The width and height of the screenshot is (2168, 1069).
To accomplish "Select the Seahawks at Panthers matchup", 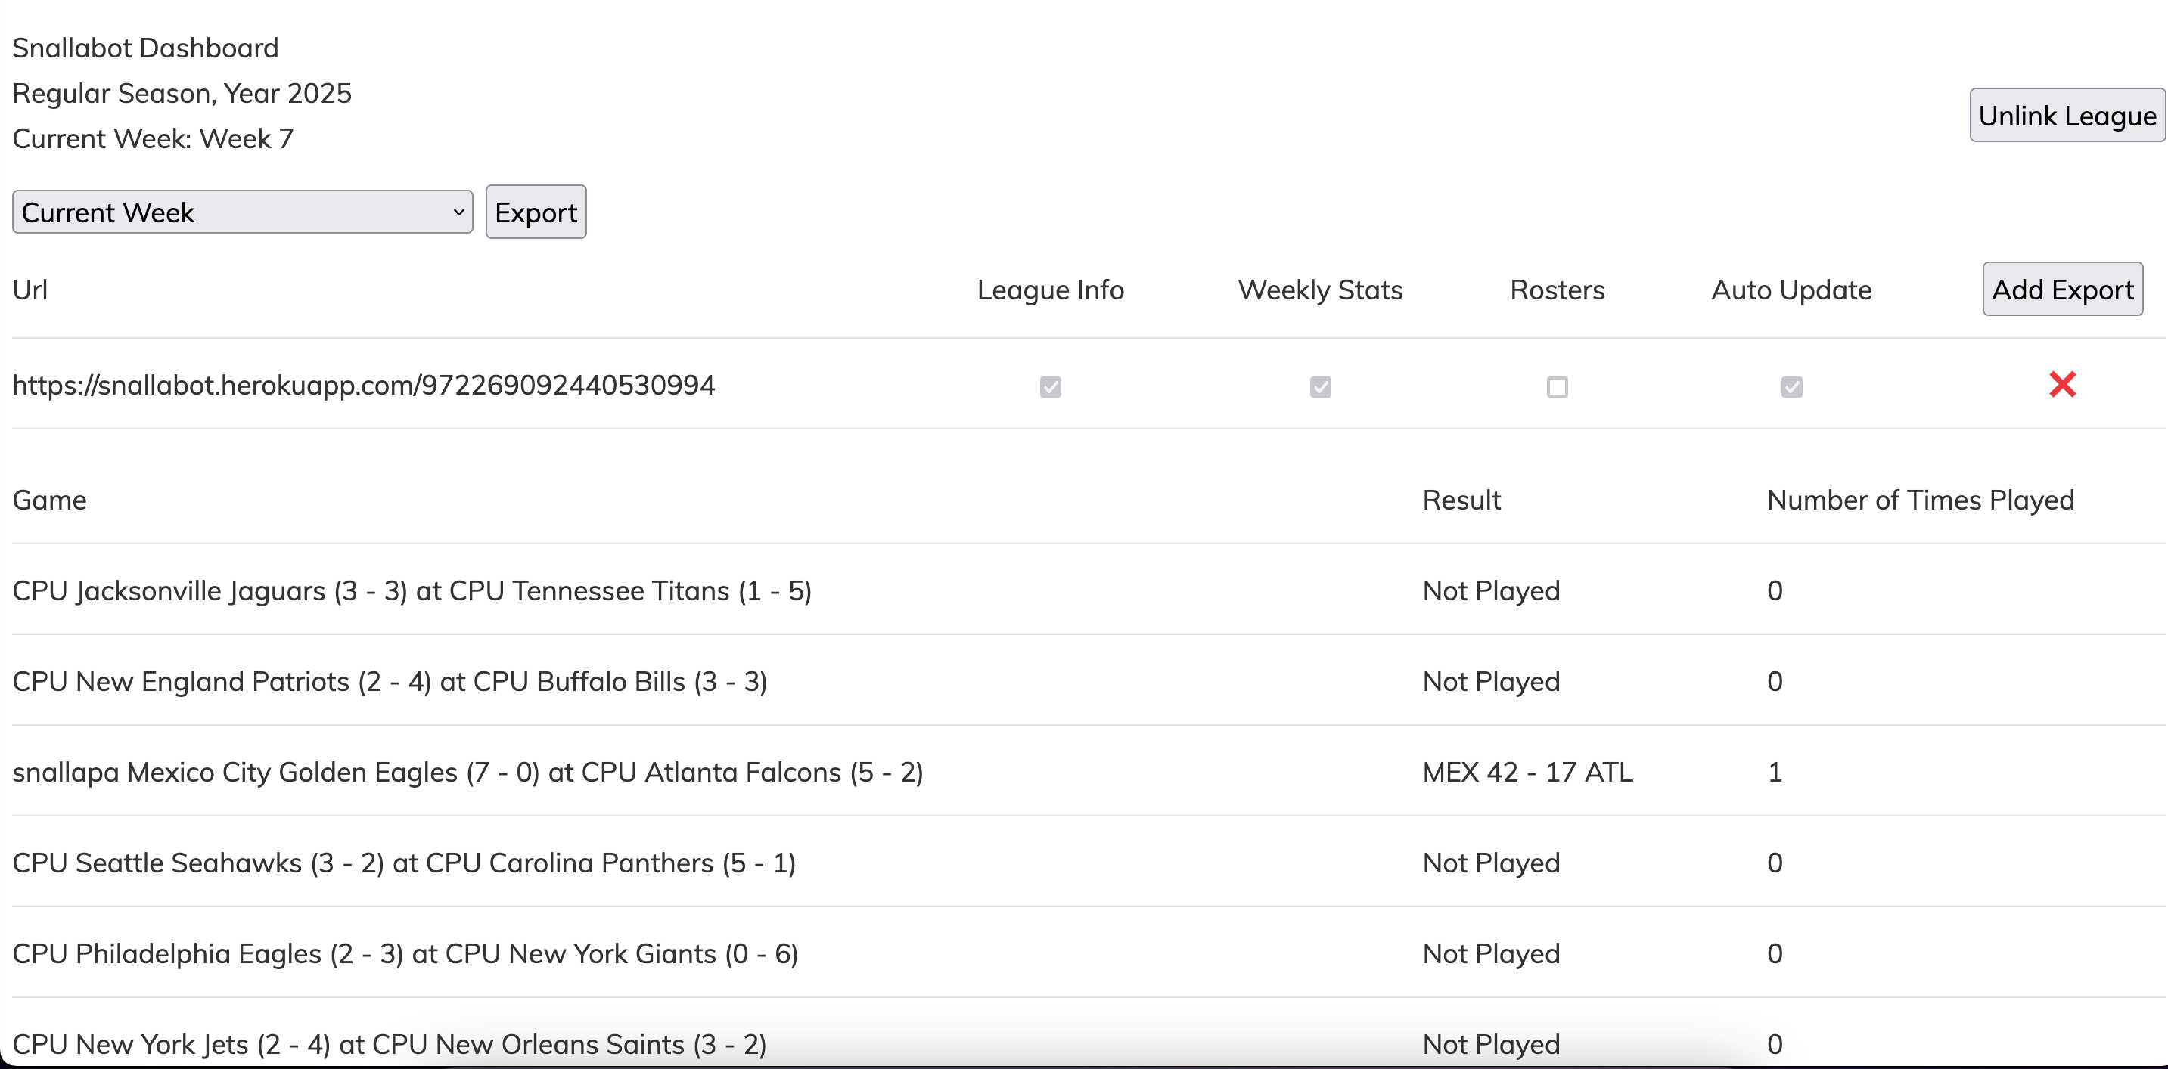I will (404, 863).
